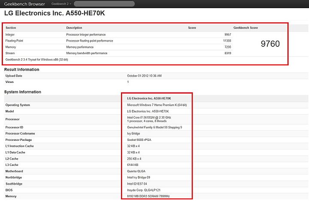Viewport: 309px width, 201px height.
Task: Select the 'Ivy Bridge' codename value
Action: click(133, 134)
